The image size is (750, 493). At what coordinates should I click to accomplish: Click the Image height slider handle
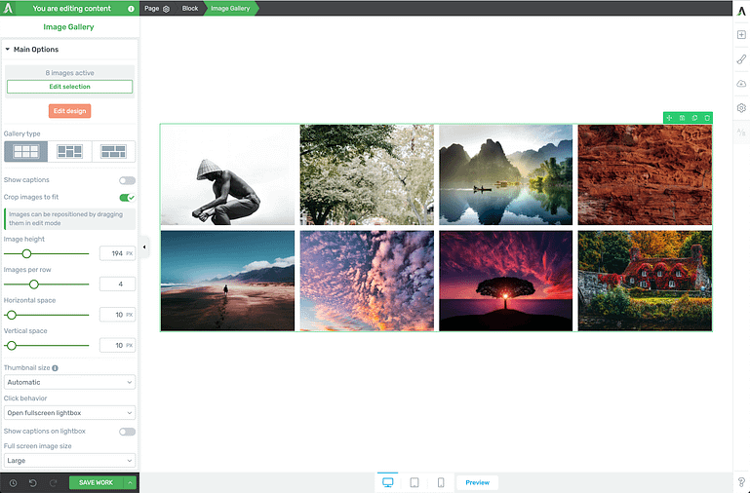coord(26,253)
